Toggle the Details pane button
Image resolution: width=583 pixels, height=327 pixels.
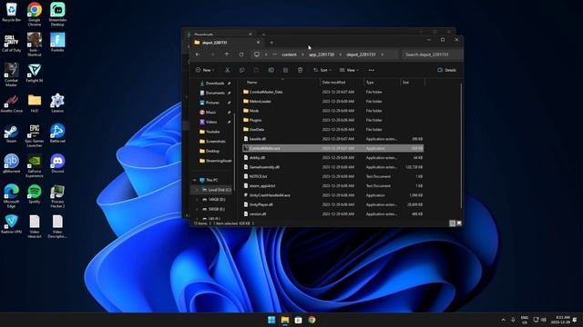pyautogui.click(x=447, y=70)
